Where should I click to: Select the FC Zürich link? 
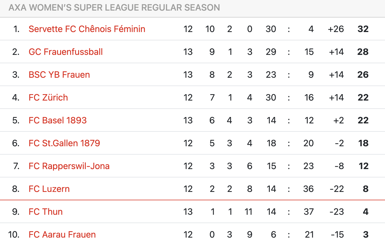pyautogui.click(x=48, y=97)
